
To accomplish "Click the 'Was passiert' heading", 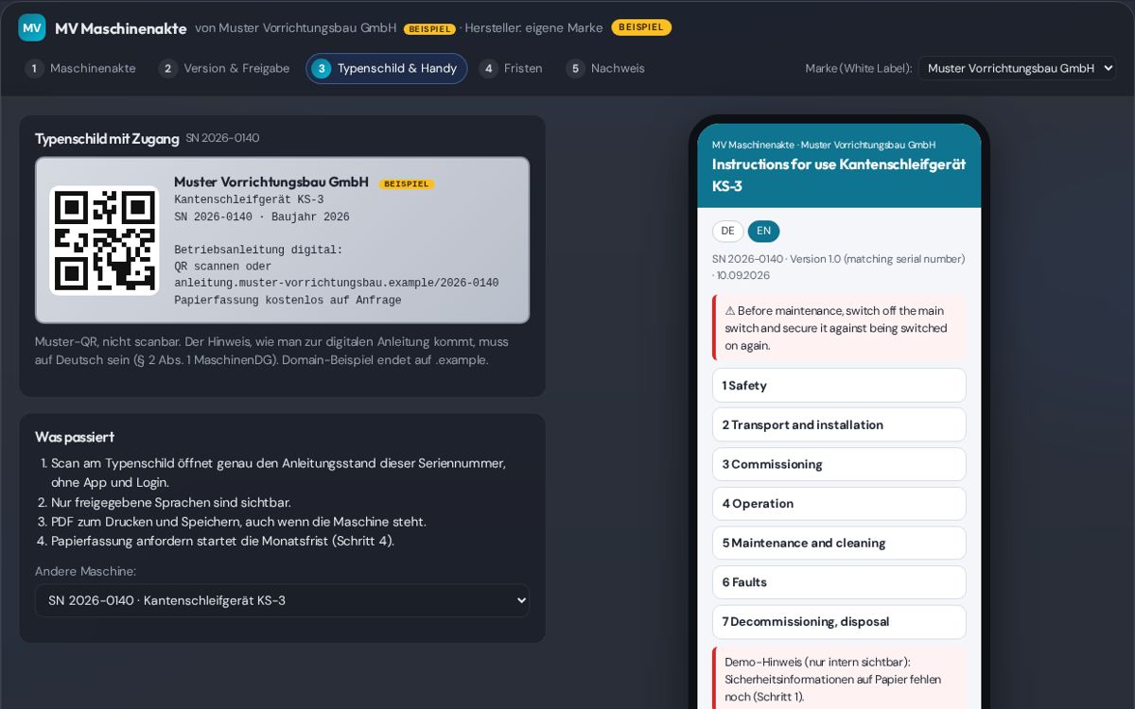I will click(75, 437).
